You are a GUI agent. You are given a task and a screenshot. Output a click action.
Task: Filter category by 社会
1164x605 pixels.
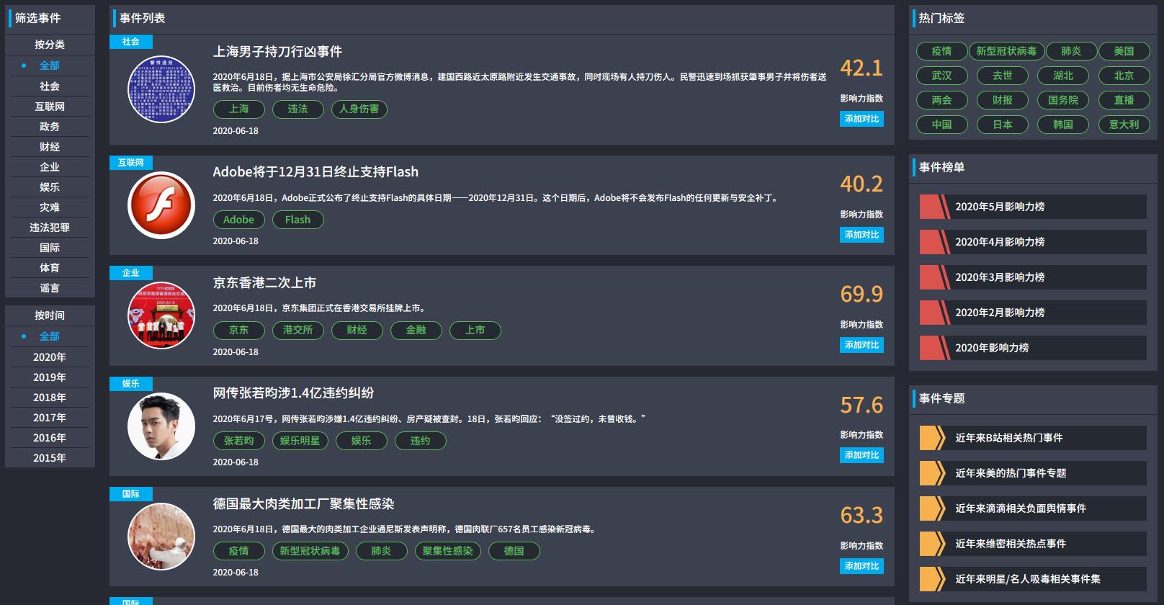click(x=50, y=86)
